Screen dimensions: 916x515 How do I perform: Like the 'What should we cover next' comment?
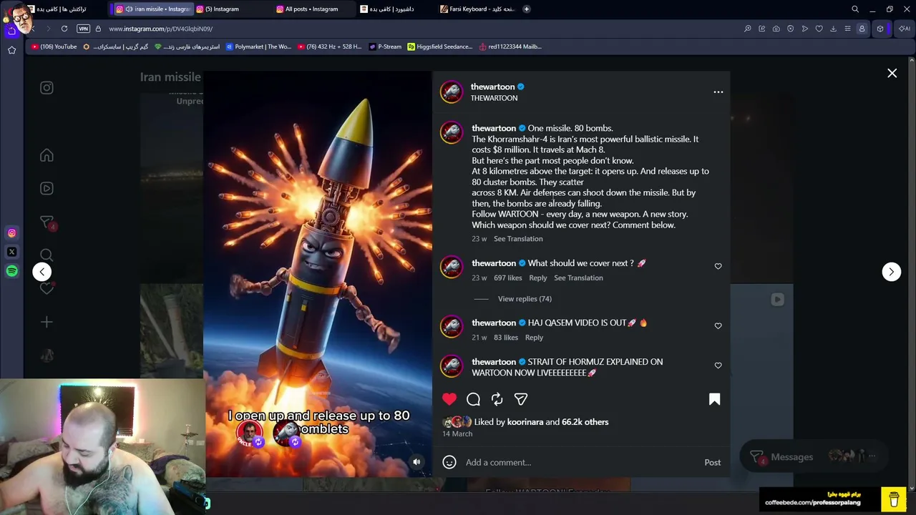pos(718,266)
